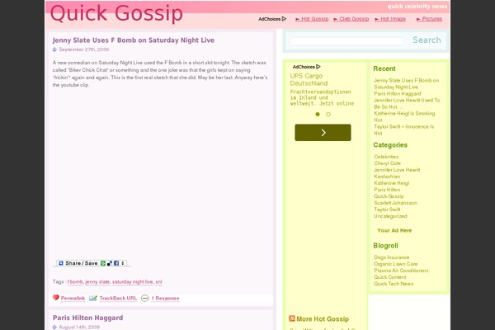
Task: Open Recent post Taylor Swift – Innocence Is Hot
Action: click(403, 130)
